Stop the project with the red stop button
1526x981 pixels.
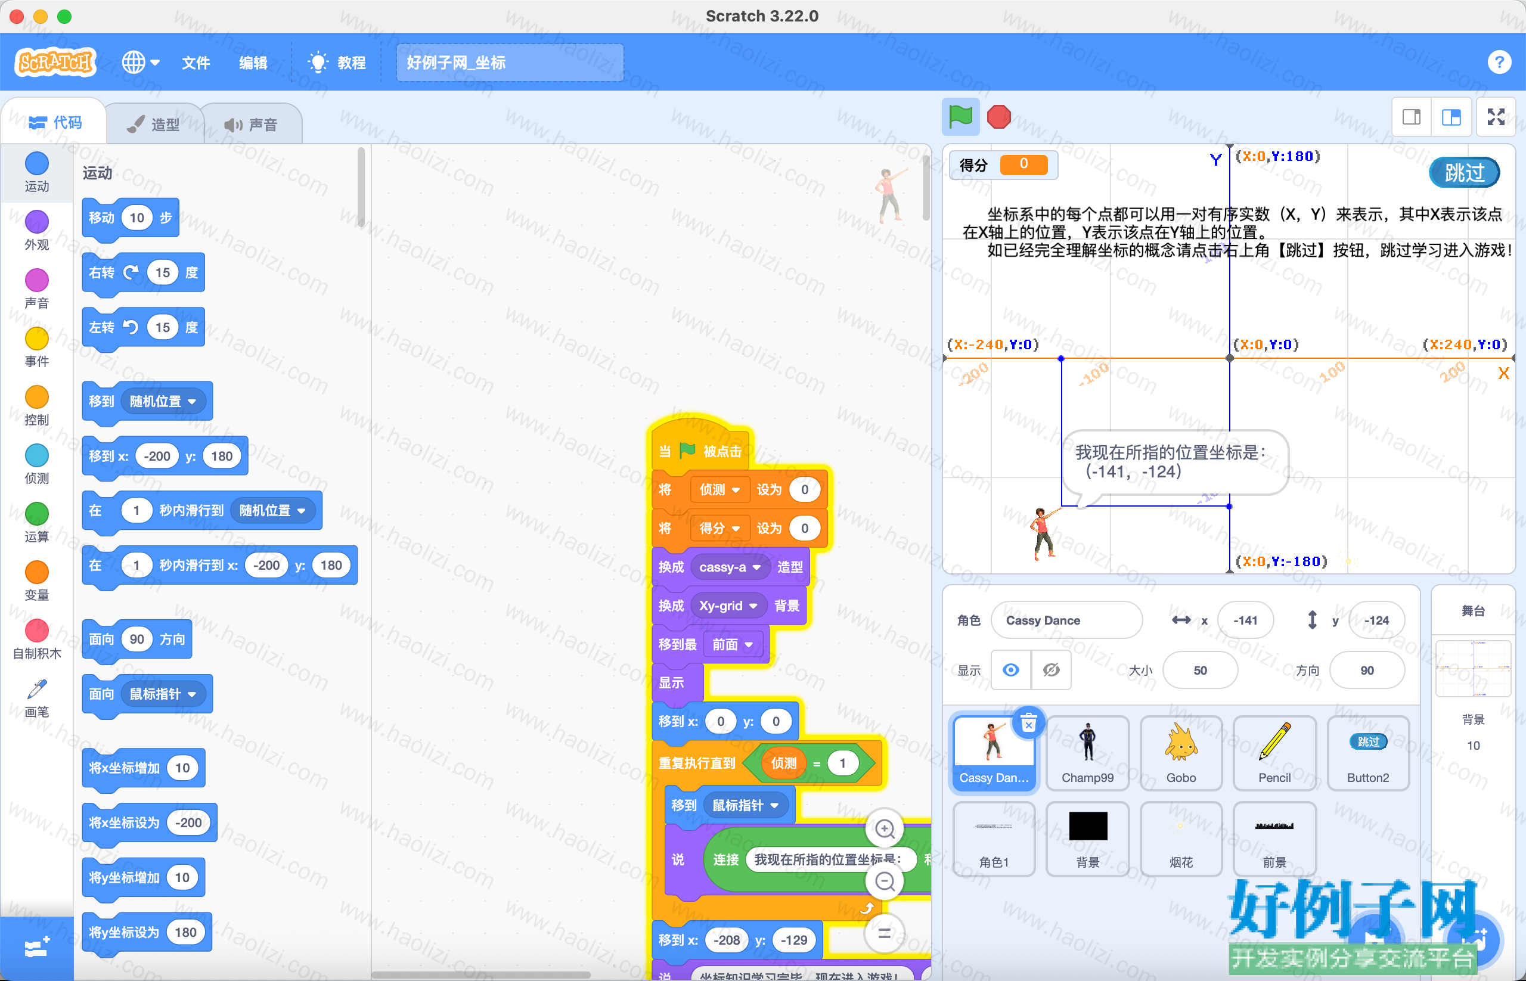(x=998, y=117)
